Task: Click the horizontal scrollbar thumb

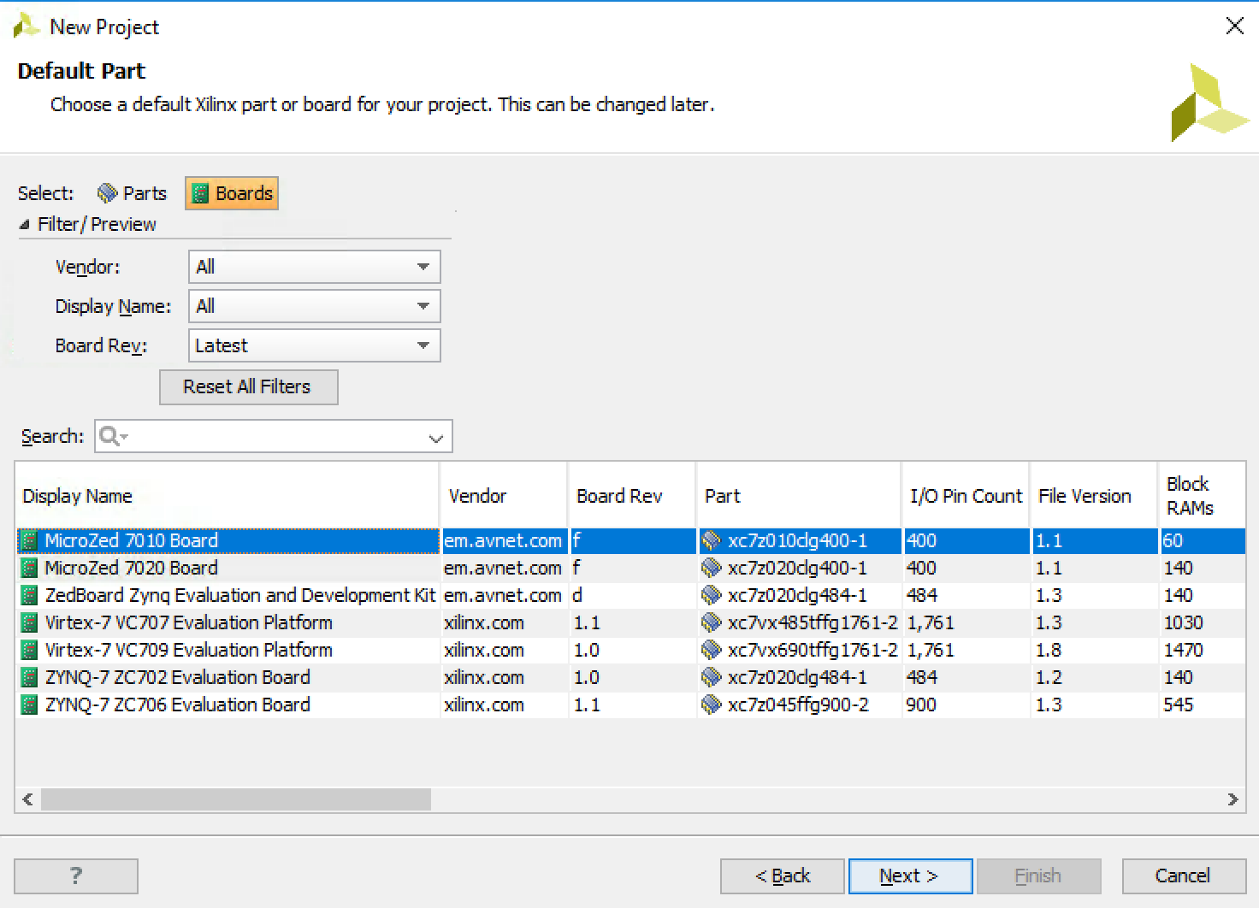Action: coord(236,799)
